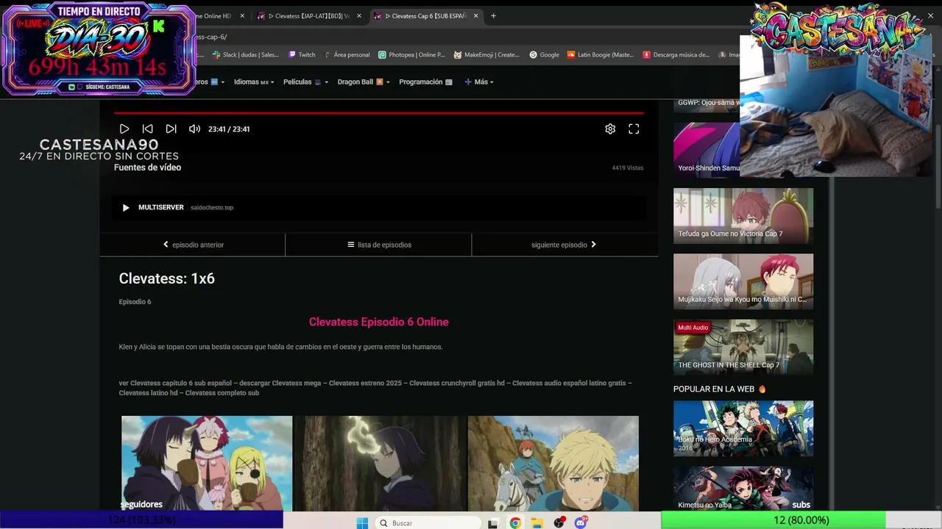Open Chrome from the taskbar
The width and height of the screenshot is (942, 529).
click(x=515, y=523)
